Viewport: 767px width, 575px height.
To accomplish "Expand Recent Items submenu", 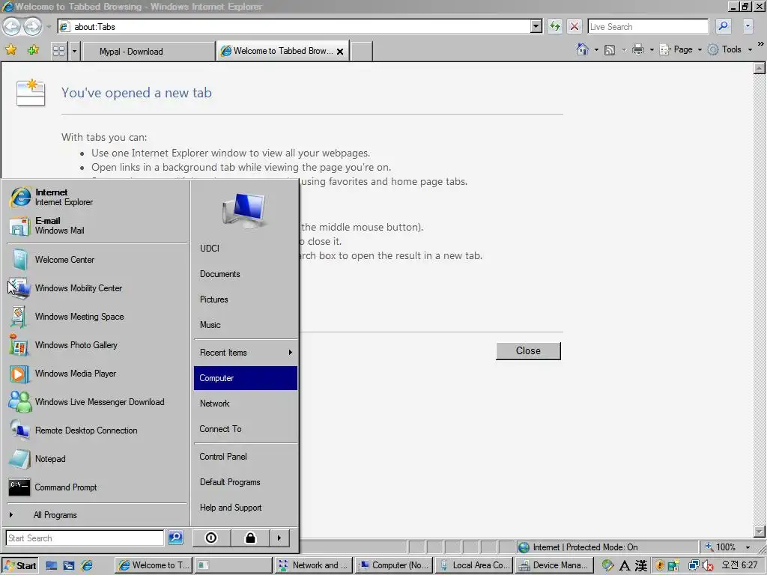I will tap(246, 353).
